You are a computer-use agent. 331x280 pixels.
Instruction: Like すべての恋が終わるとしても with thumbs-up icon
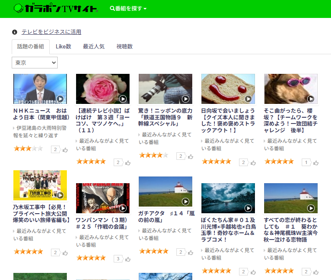[x=316, y=272]
